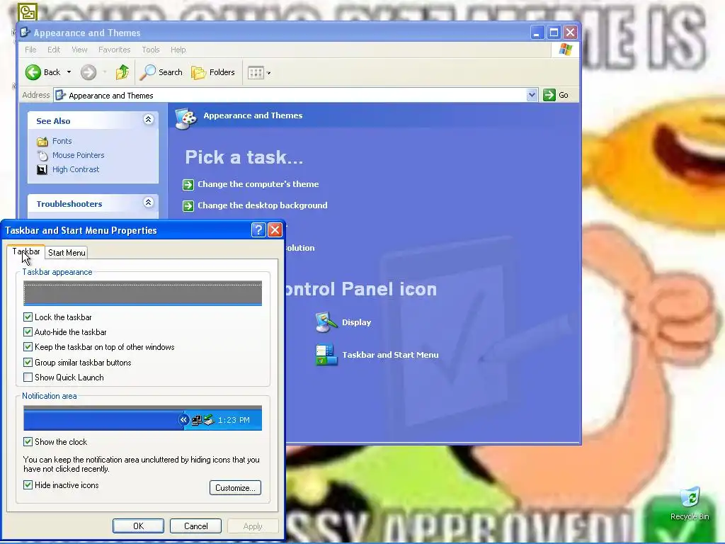
Task: Open the Fonts link in See Also
Action: 62,141
